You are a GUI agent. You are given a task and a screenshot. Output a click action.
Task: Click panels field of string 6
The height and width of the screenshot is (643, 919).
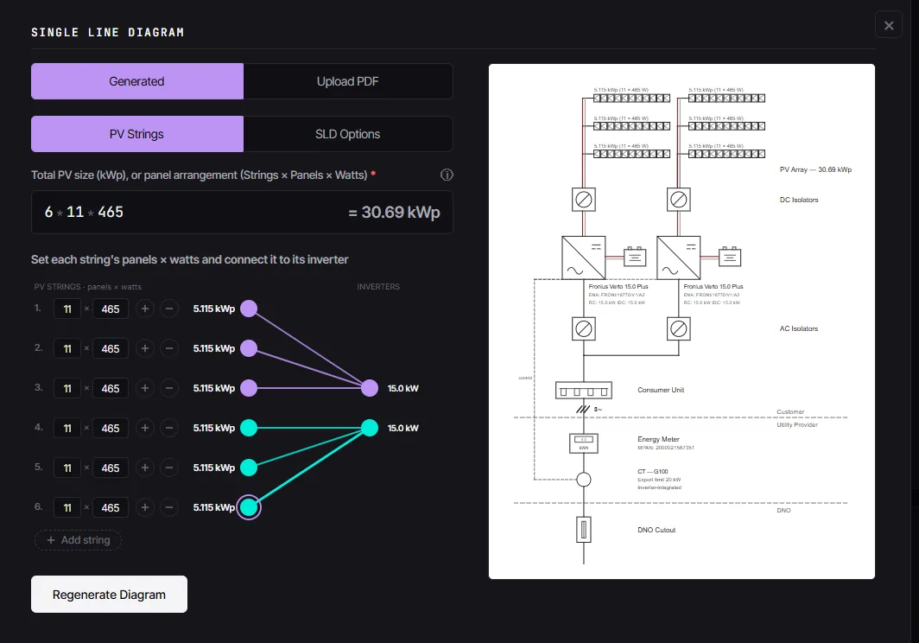(67, 508)
